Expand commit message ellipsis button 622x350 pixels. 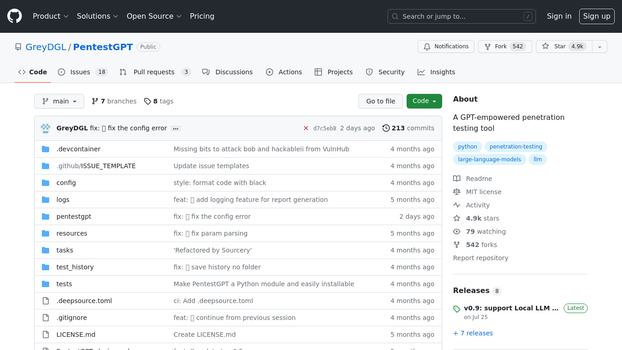pos(176,129)
